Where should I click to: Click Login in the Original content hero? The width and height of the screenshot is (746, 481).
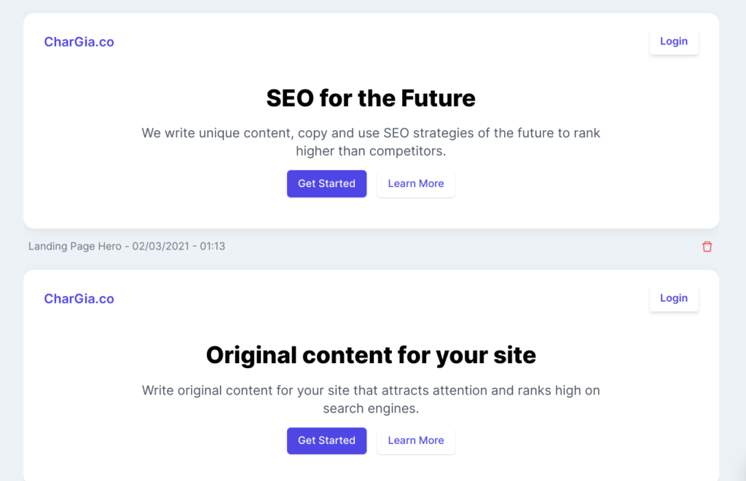(674, 298)
